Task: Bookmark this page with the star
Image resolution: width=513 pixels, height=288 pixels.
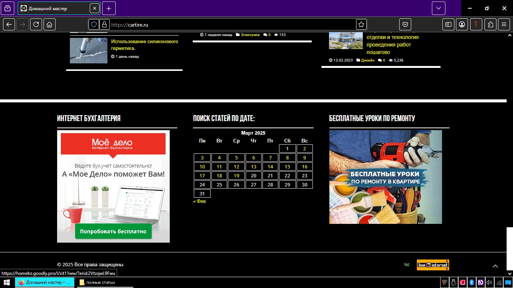Action: point(361,24)
